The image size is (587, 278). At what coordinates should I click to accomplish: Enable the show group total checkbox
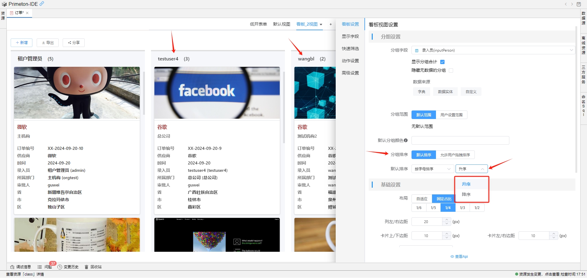pyautogui.click(x=442, y=62)
